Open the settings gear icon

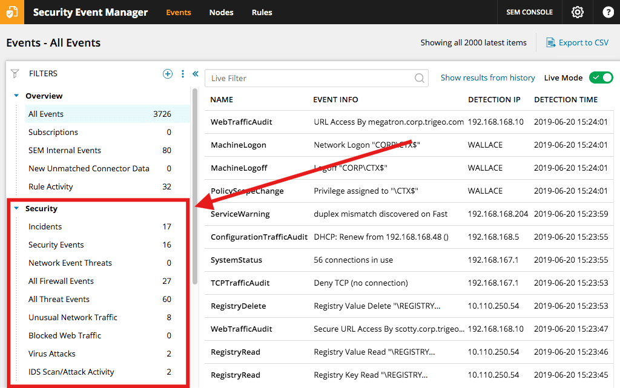[x=577, y=12]
